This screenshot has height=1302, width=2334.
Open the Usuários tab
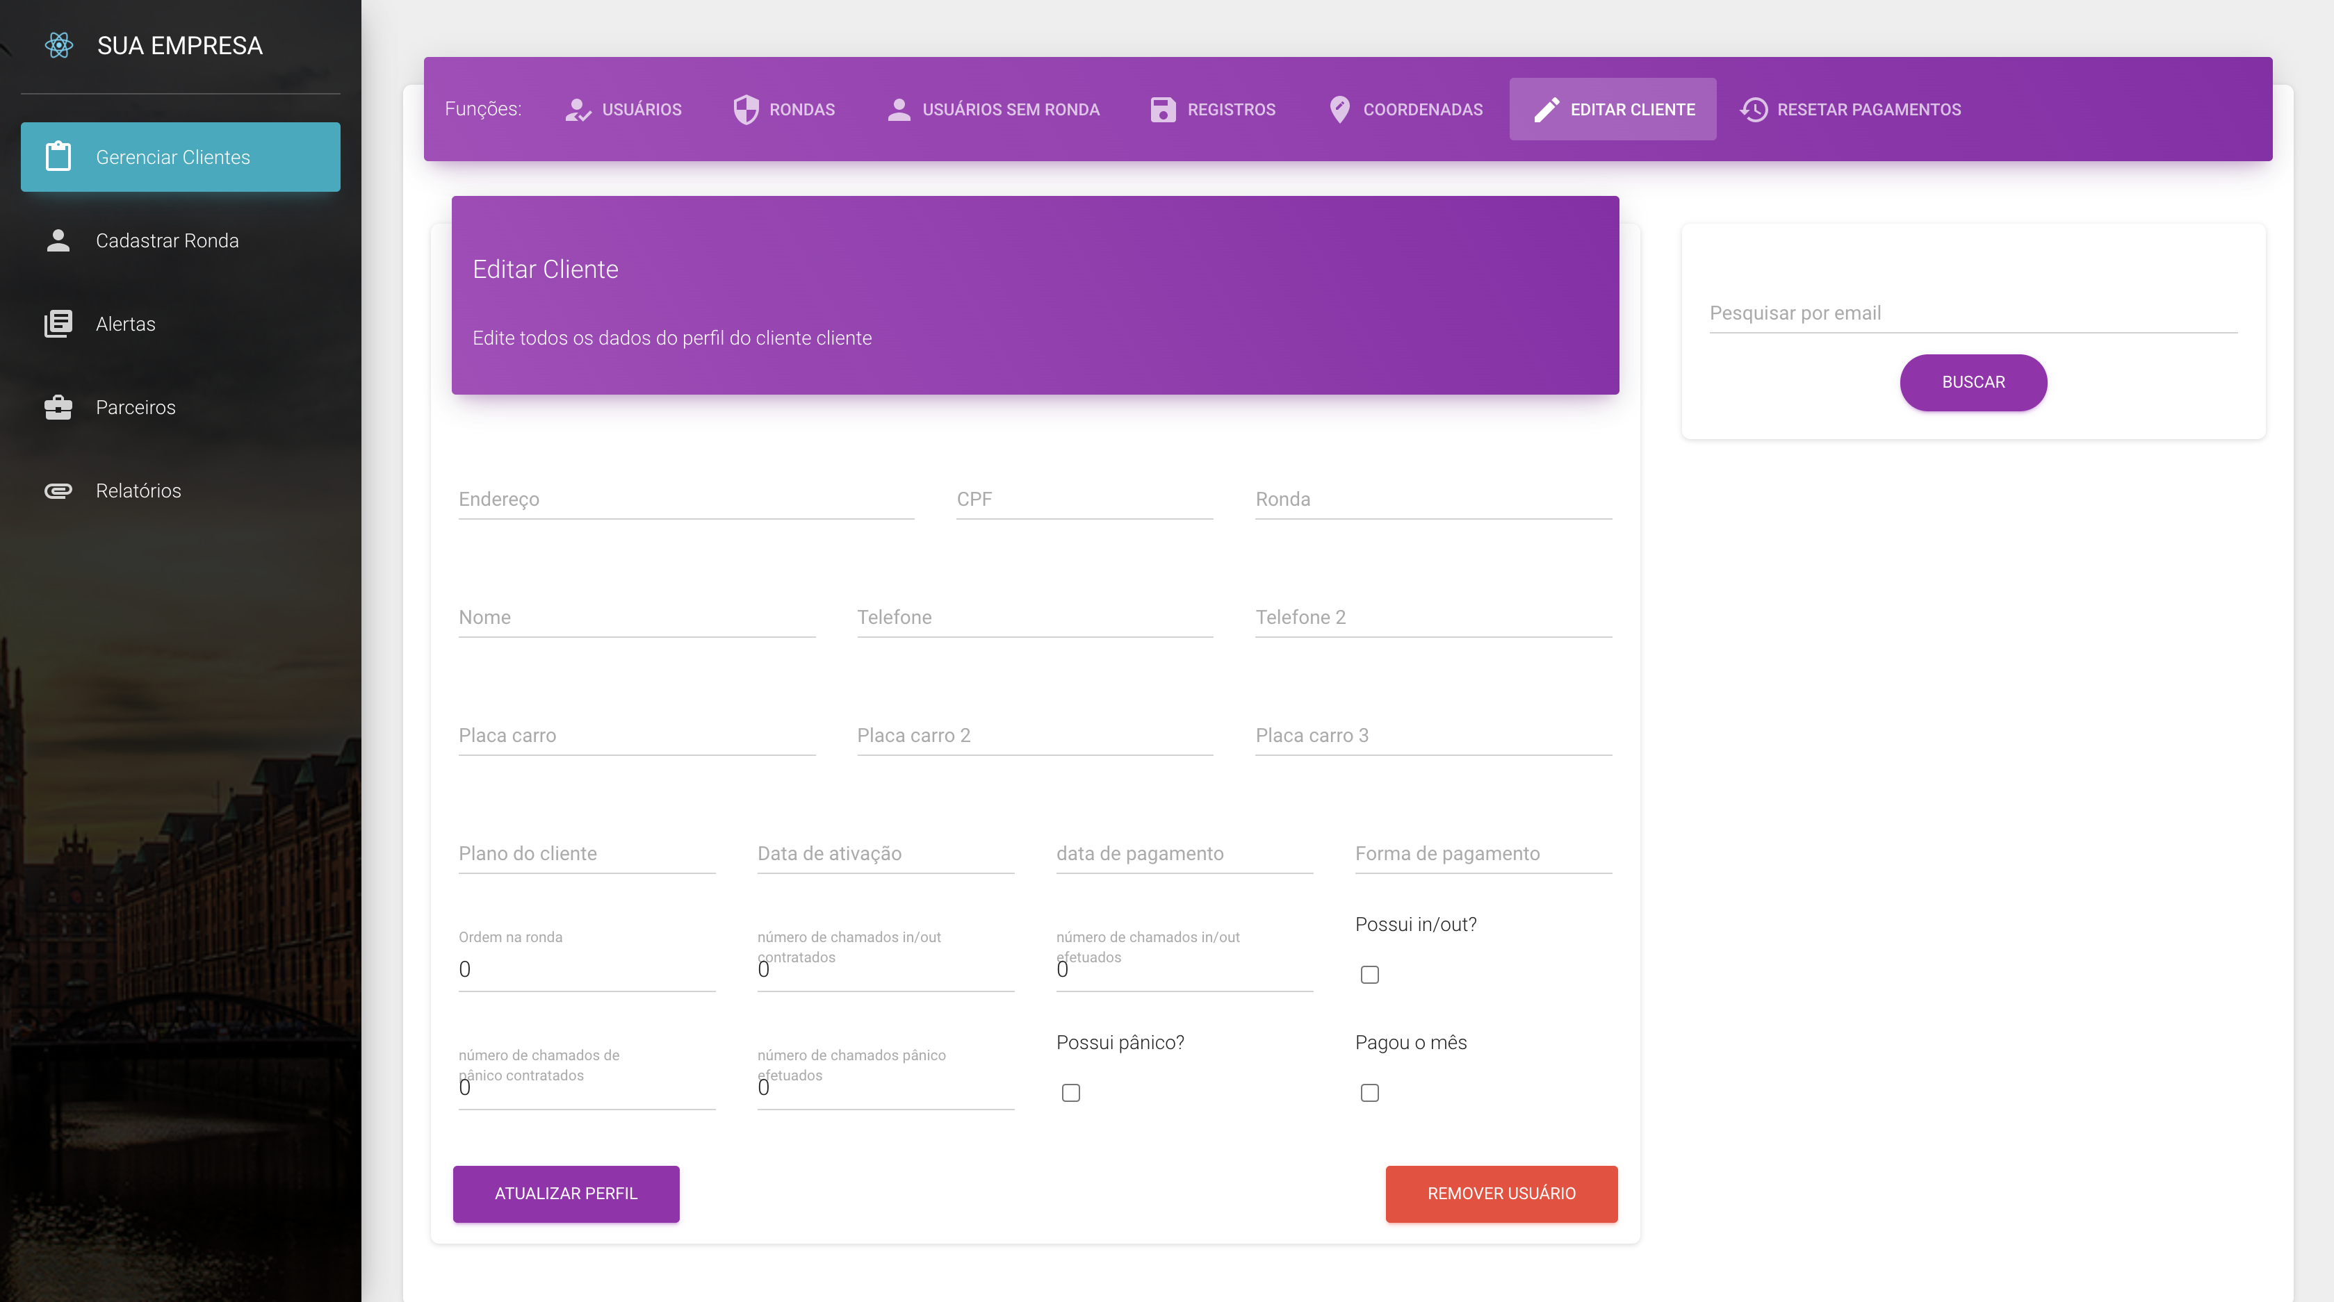[623, 110]
